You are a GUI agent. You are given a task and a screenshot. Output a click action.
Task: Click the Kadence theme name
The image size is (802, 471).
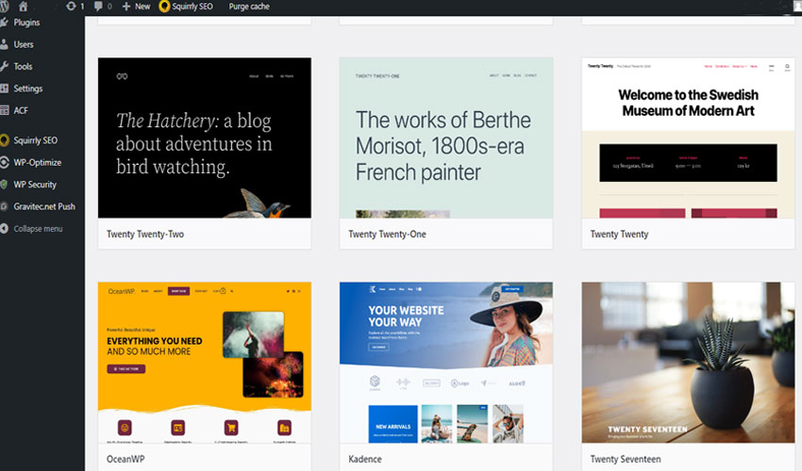click(365, 459)
